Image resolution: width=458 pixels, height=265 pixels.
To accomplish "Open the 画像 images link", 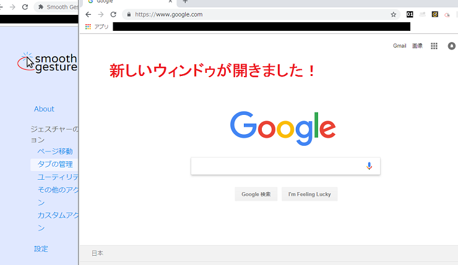I will (x=417, y=46).
